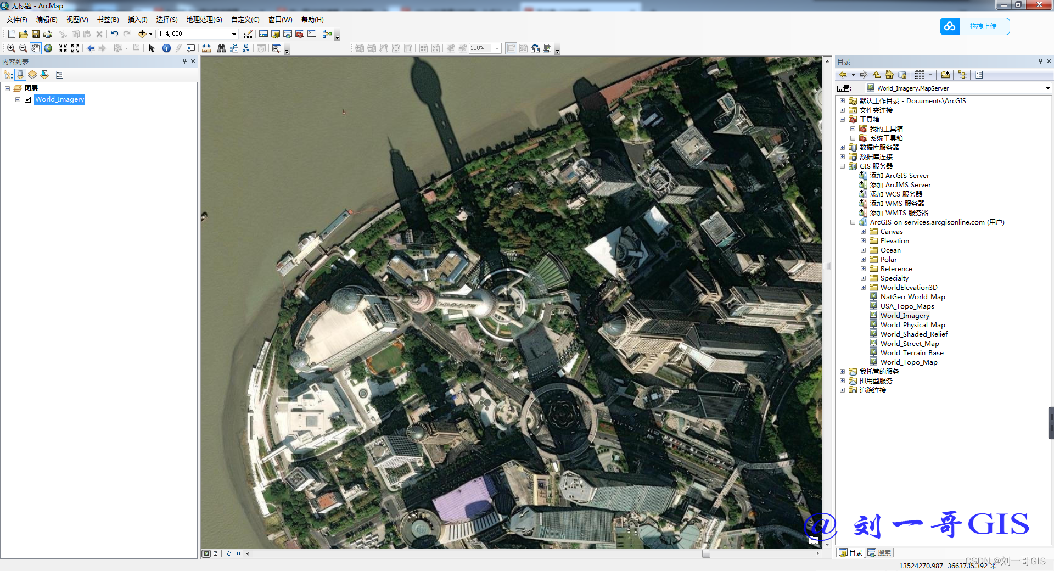Image resolution: width=1054 pixels, height=571 pixels.
Task: Open the 自定义(C) menu
Action: (x=245, y=20)
